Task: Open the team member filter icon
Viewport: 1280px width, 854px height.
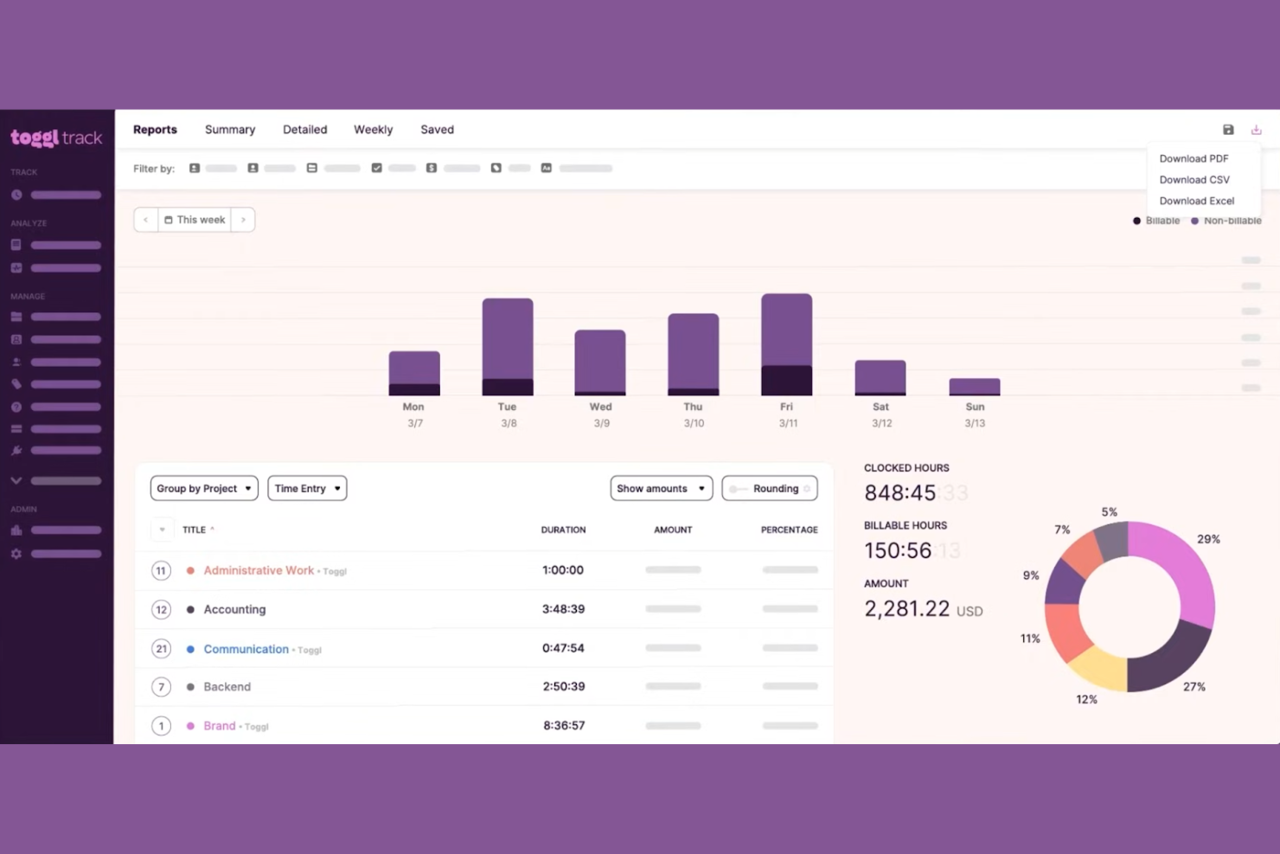Action: coord(195,168)
